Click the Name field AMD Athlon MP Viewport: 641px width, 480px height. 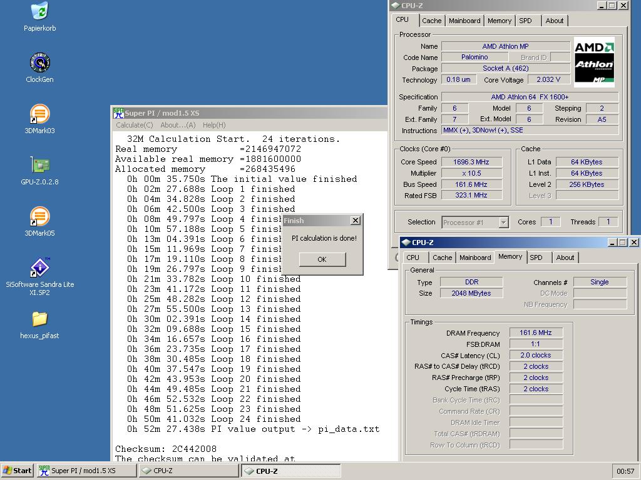tap(506, 46)
